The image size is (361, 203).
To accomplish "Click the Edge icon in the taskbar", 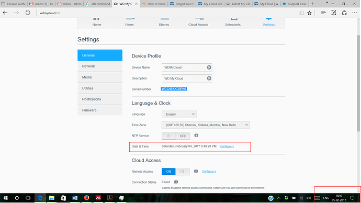I will 40,198.
